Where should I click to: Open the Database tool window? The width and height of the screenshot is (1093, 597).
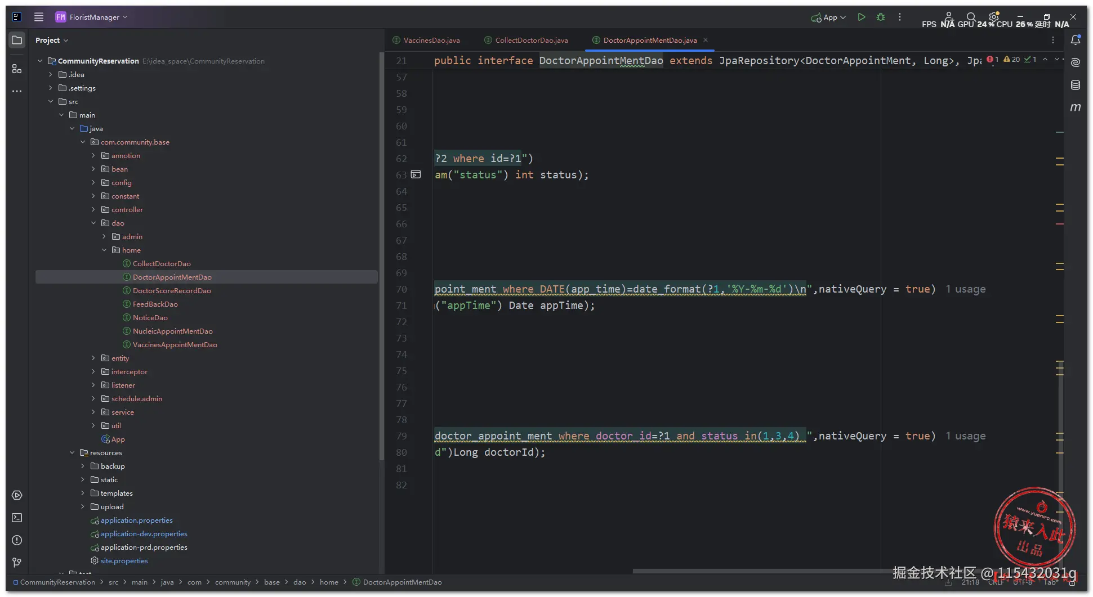(1076, 85)
